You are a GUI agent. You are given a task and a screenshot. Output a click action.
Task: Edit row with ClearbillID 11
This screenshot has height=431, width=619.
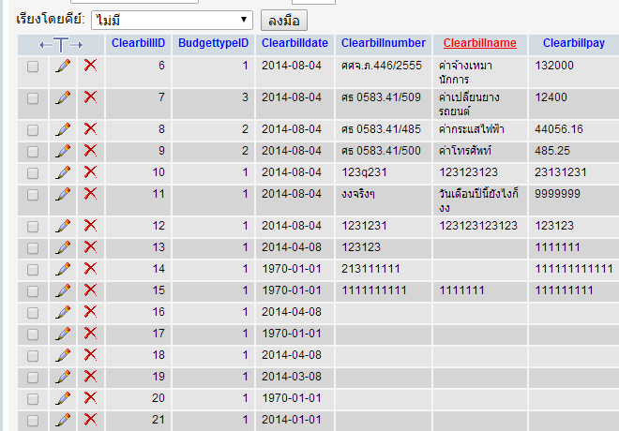tap(63, 194)
